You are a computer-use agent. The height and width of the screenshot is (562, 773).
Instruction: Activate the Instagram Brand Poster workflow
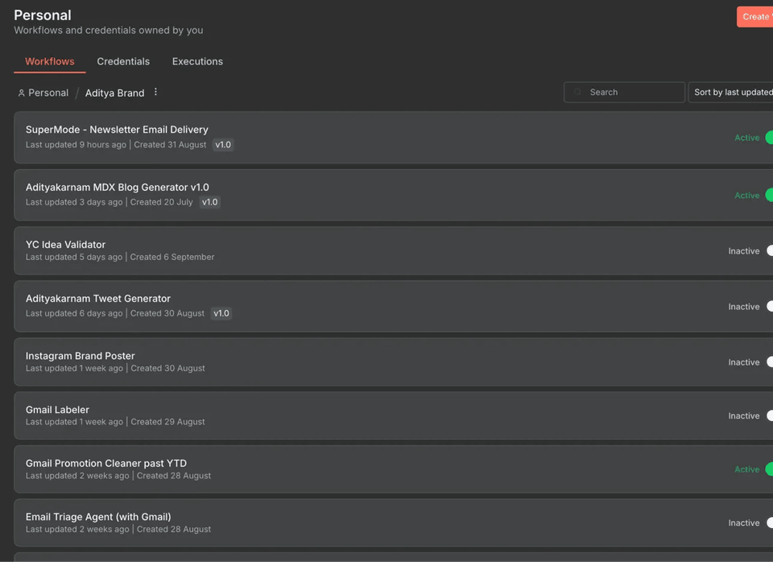770,362
